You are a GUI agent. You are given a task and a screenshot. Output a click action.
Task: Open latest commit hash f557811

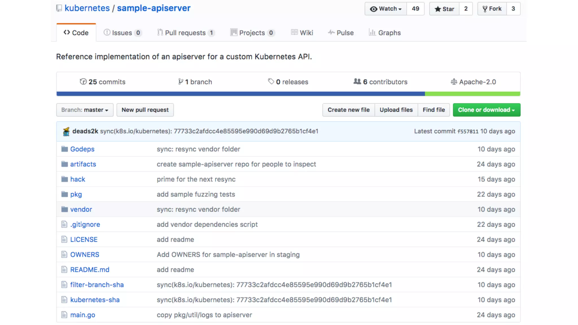pyautogui.click(x=468, y=131)
